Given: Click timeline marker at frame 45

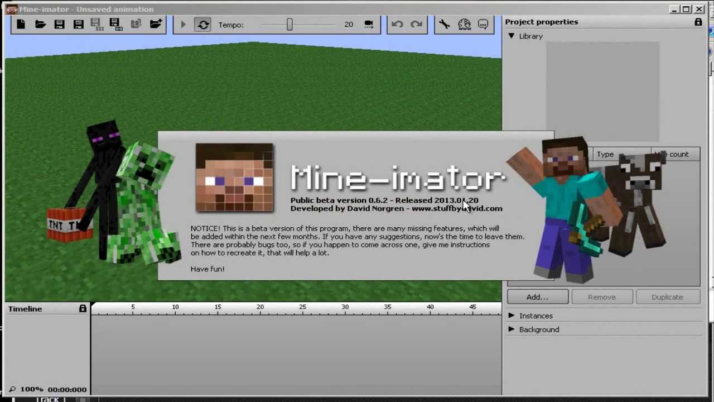Looking at the screenshot, I should (x=472, y=307).
